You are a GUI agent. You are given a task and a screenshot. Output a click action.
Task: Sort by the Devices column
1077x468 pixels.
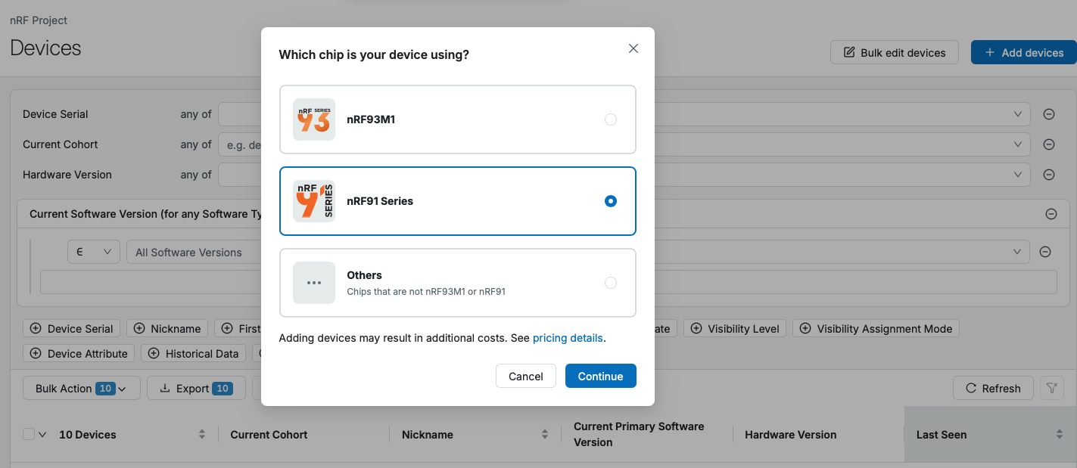pos(202,434)
